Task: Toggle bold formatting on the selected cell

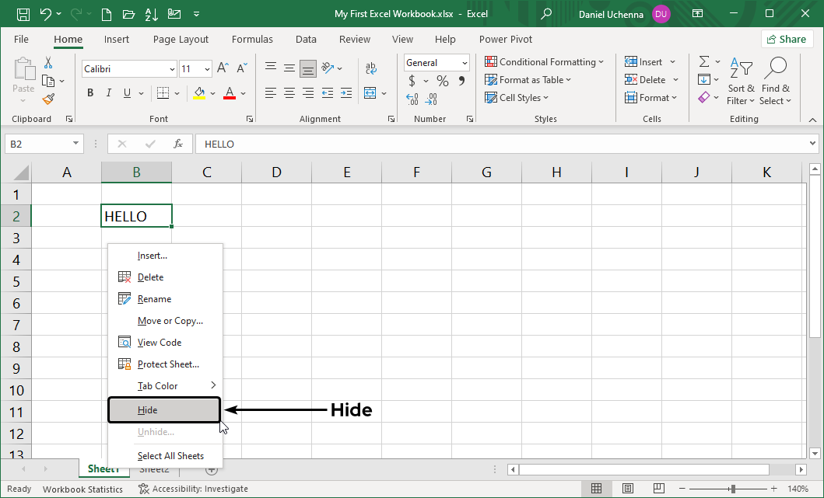Action: coord(89,92)
